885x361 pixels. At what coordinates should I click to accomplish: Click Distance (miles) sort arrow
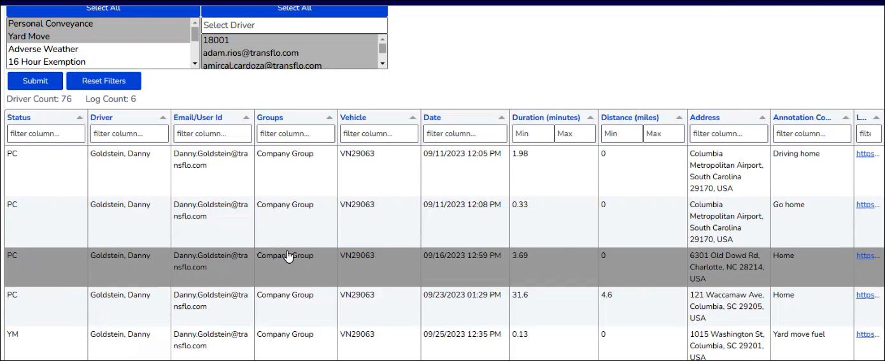click(x=679, y=118)
